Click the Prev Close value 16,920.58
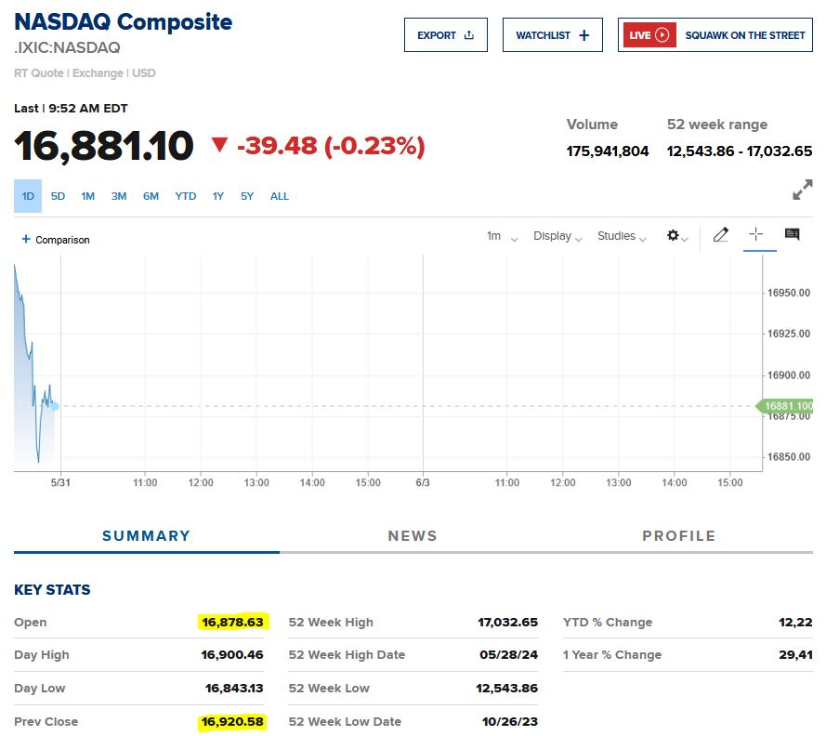The width and height of the screenshot is (826, 736). [x=232, y=722]
